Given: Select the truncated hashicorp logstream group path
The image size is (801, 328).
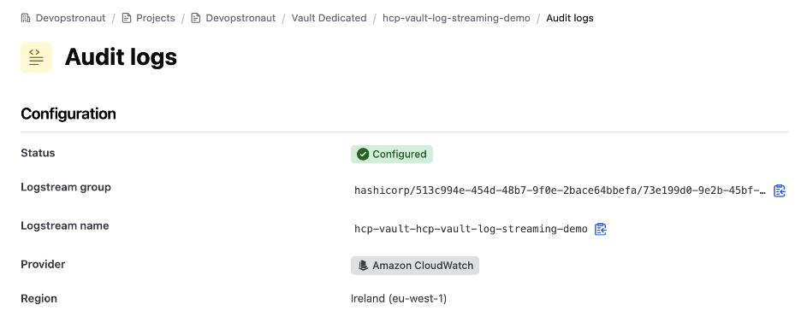Looking at the screenshot, I should click(560, 190).
